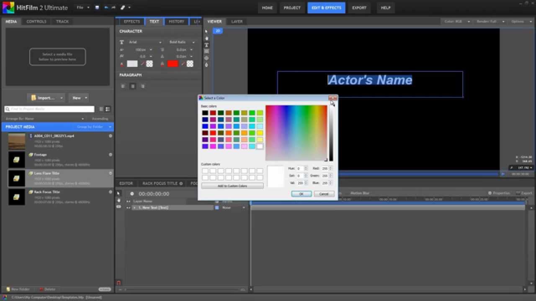
Task: Open the Import dropdown arrow
Action: (x=62, y=98)
